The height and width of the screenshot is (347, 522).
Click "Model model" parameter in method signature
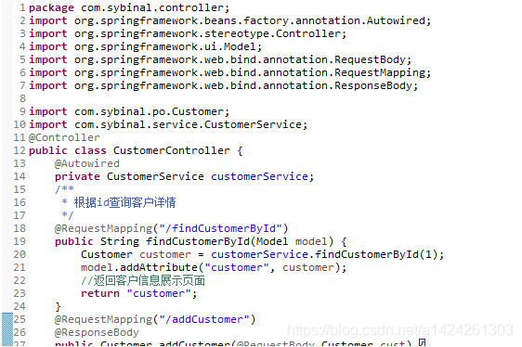[x=292, y=241]
